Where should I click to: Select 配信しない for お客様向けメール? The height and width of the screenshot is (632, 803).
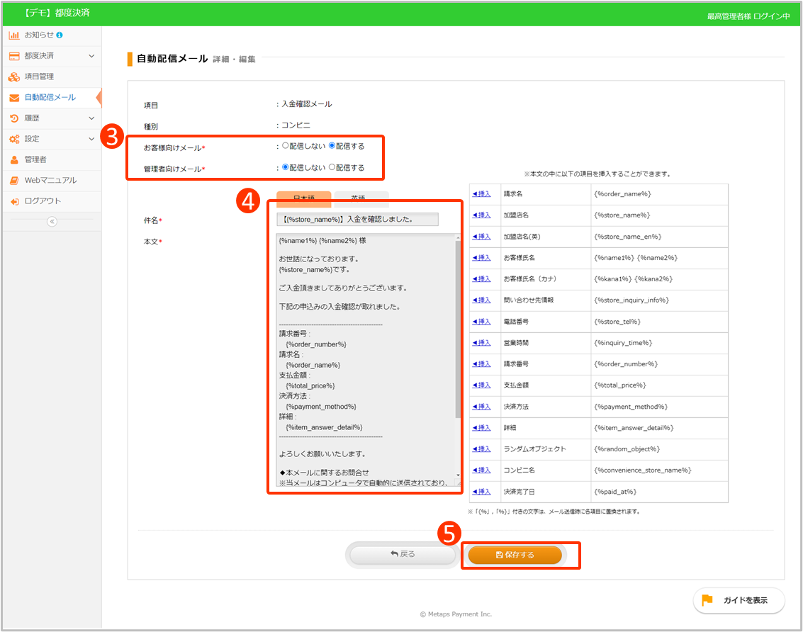[x=286, y=146]
